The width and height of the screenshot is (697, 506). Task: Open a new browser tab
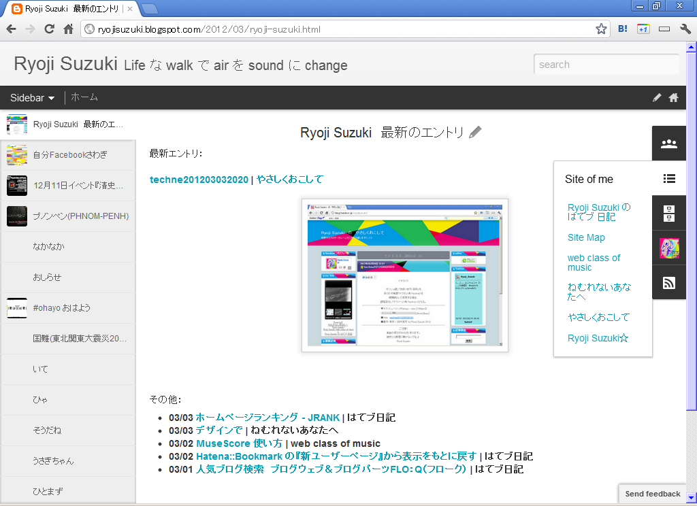point(149,9)
